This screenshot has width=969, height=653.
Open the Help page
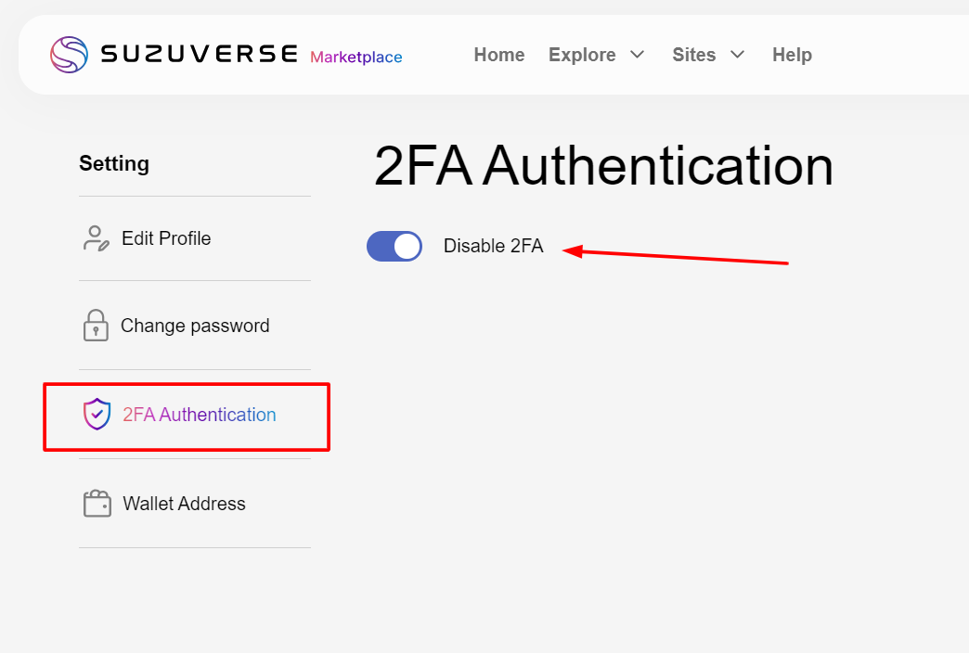792,55
